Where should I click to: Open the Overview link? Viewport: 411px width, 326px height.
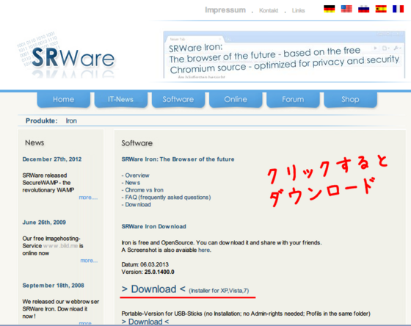pos(137,175)
